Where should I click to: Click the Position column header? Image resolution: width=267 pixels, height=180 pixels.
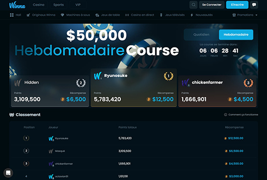(29, 127)
